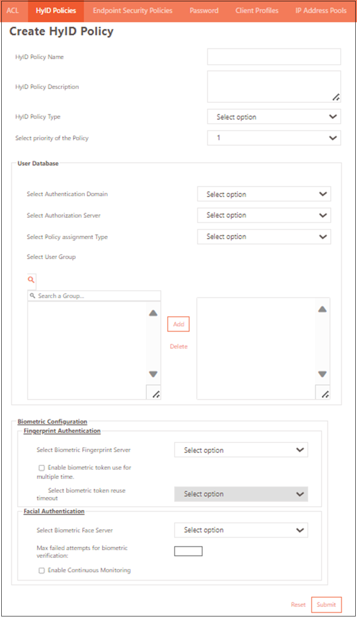Viewport: 357px width, 619px height.
Task: Click resize handle of selected groups list
Action: click(325, 394)
